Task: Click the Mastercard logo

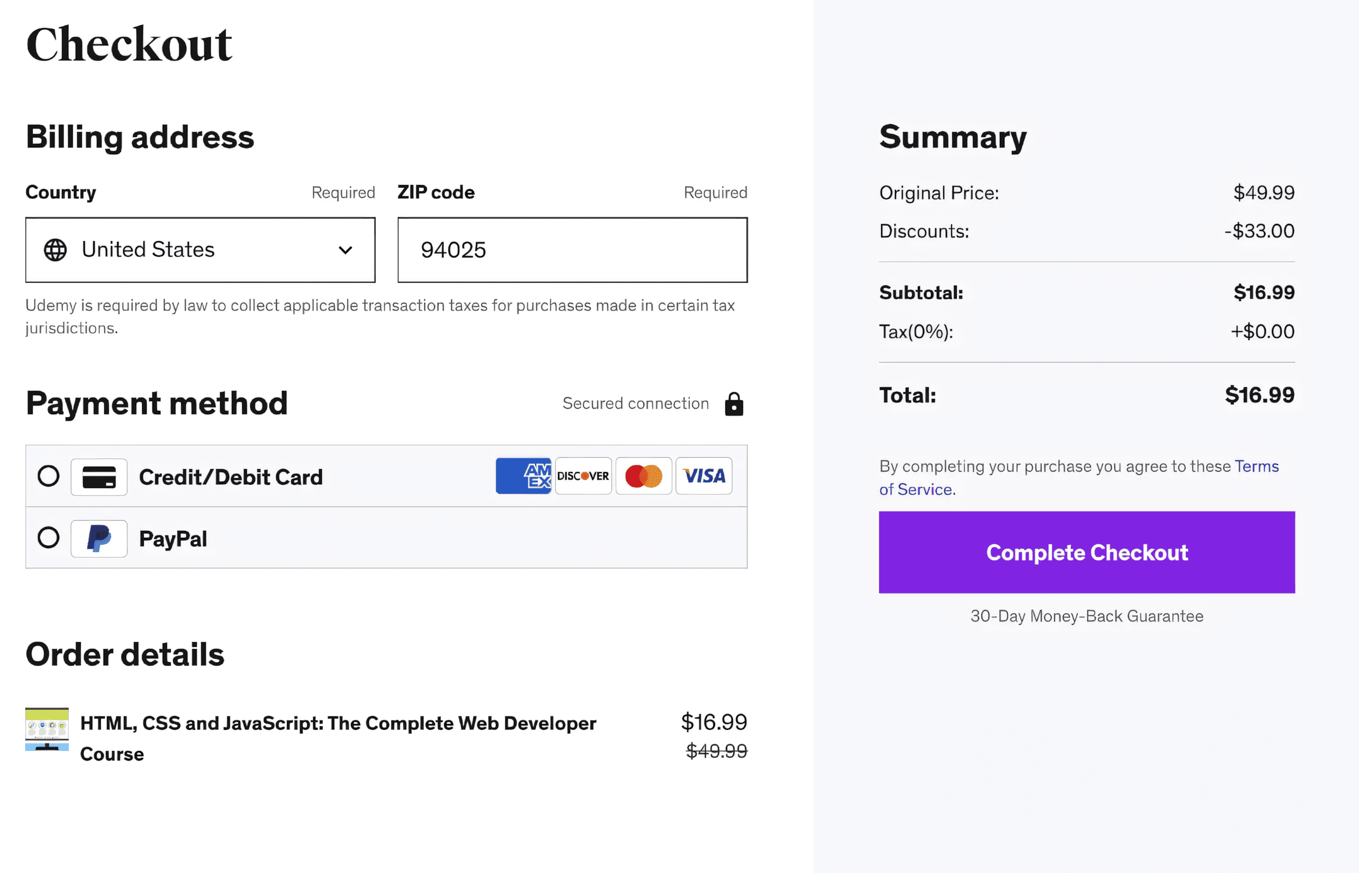Action: (643, 476)
